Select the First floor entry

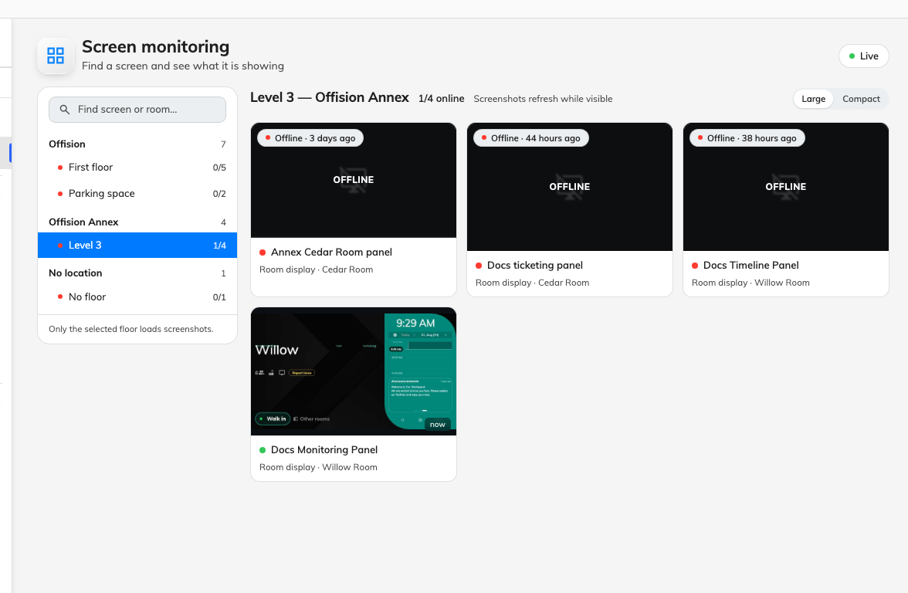(137, 168)
